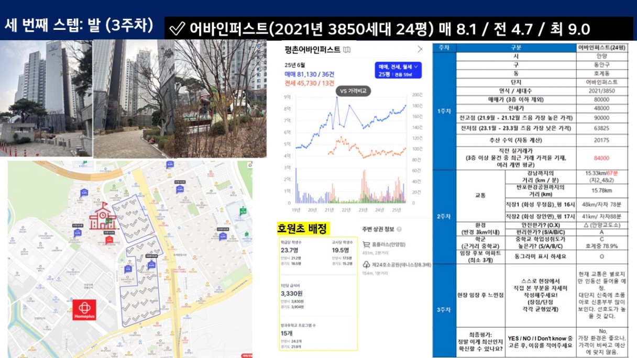Viewport: 637px width, 358px height.
Task: Click the △ (안양교도소) safety cell
Action: point(601,225)
